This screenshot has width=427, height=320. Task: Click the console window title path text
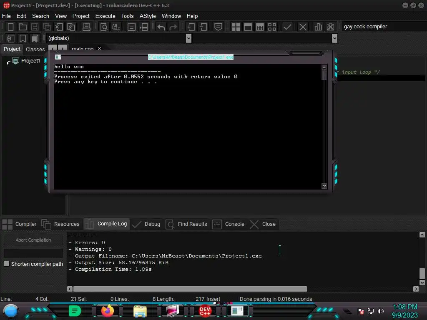click(191, 57)
